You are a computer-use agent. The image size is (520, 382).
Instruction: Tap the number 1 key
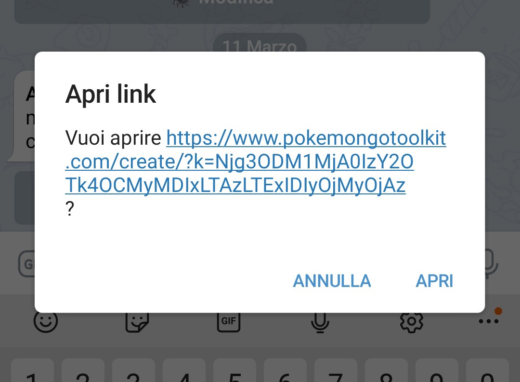[33, 370]
